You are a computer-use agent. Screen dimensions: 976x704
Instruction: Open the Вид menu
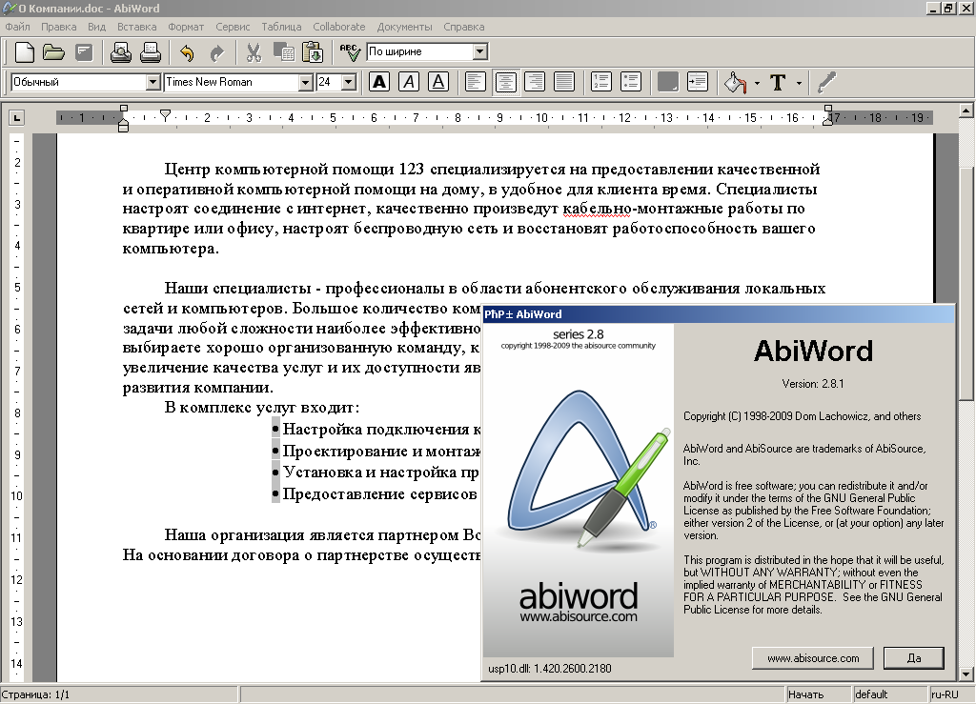[x=96, y=27]
